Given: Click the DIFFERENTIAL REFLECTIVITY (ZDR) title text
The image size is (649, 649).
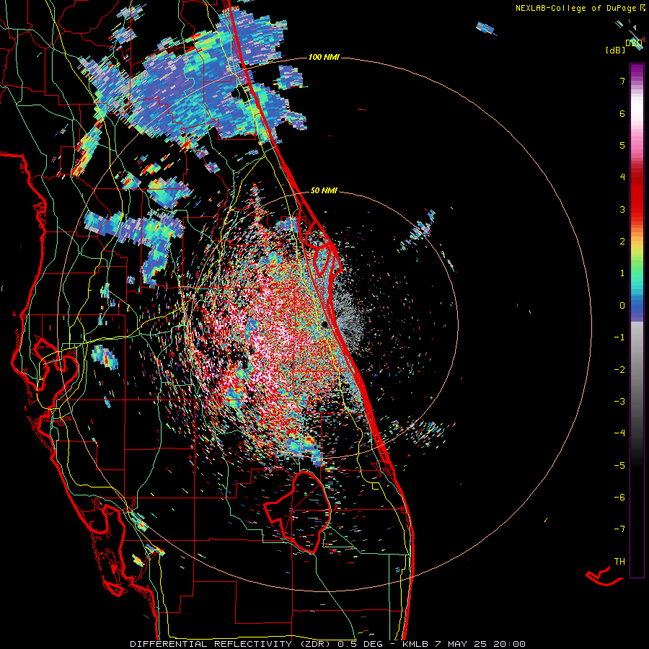Looking at the screenshot, I should pos(231,644).
